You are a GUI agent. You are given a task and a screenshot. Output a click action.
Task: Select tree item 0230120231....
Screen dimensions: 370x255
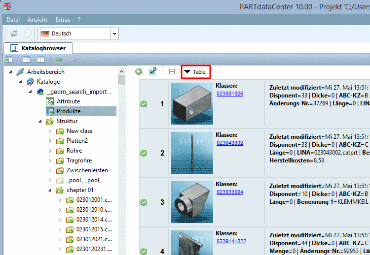(94, 249)
